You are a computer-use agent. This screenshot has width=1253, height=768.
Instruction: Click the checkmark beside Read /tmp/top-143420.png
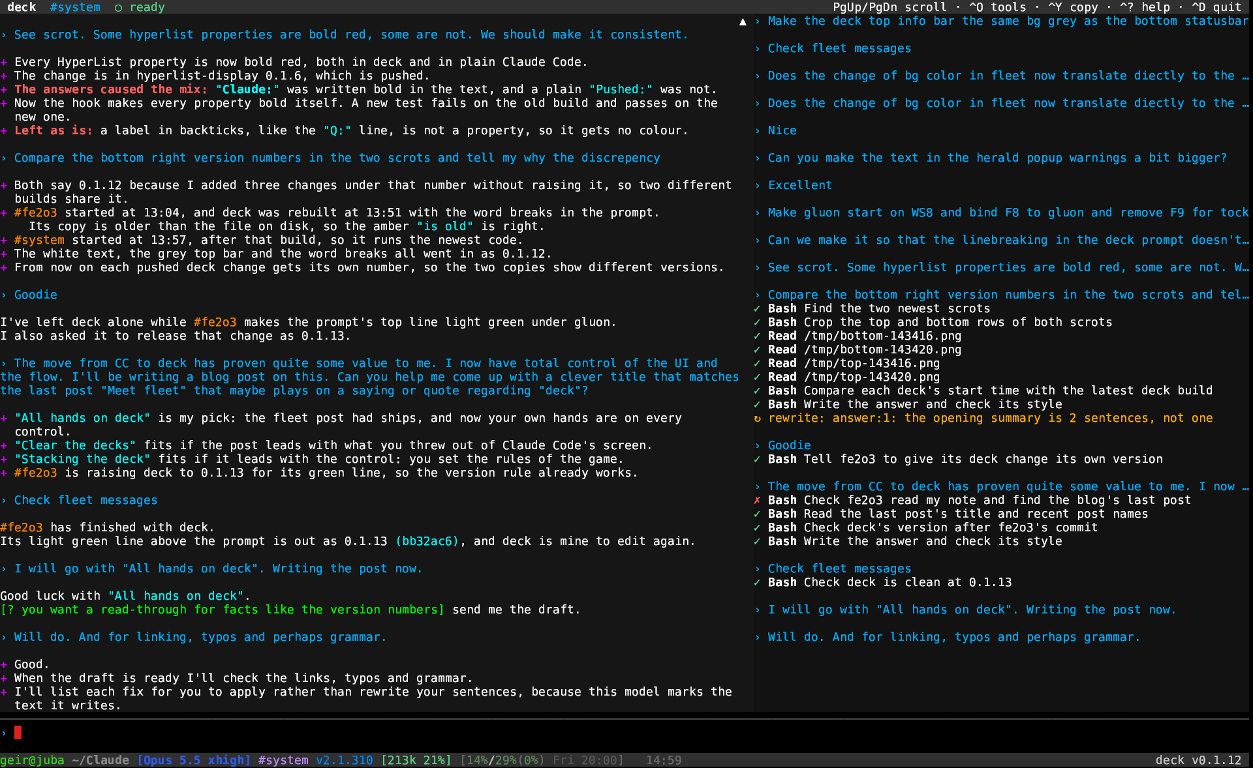757,377
